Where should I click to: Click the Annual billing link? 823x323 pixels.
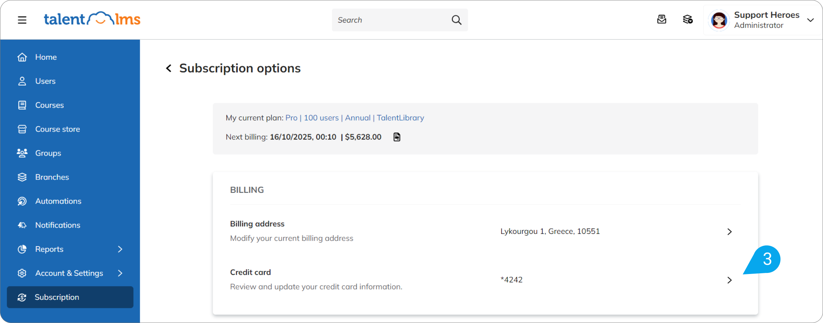[358, 118]
